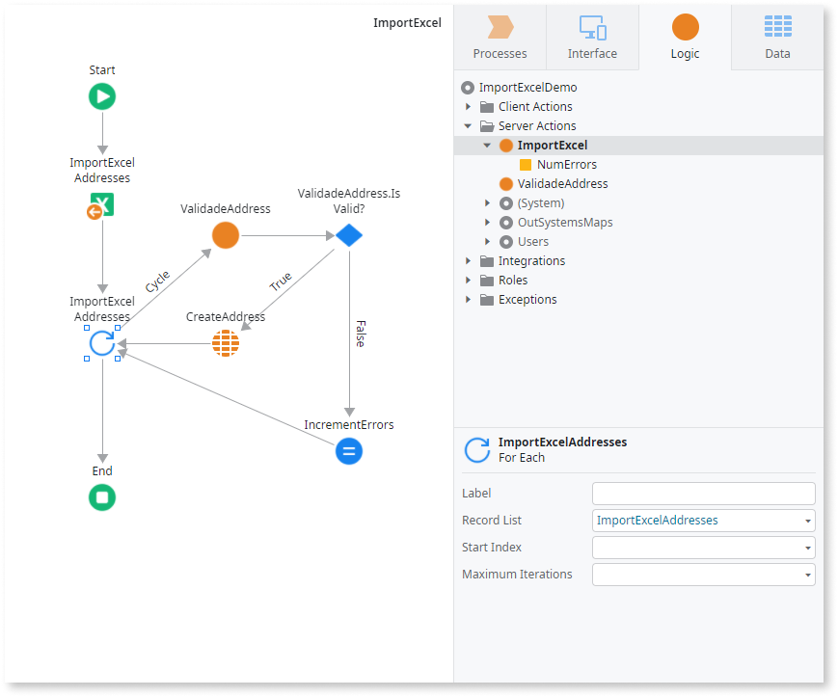The height and width of the screenshot is (697, 838).
Task: Select the For Each loop node
Action: click(x=102, y=343)
